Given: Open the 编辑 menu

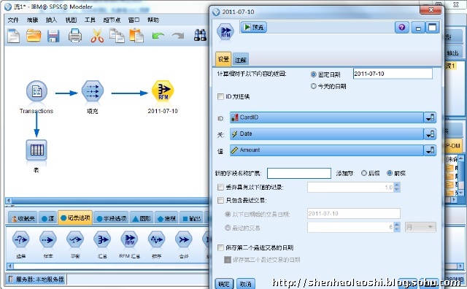Looking at the screenshot, I should 32,20.
